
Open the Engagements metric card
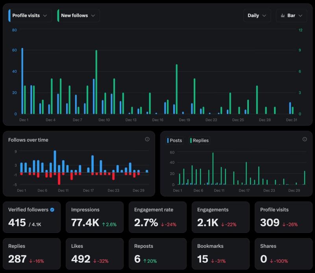pos(220,217)
